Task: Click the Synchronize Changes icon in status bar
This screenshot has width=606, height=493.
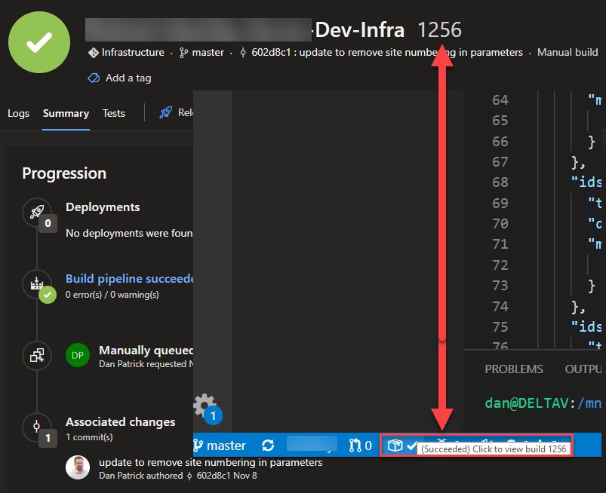Action: [268, 446]
